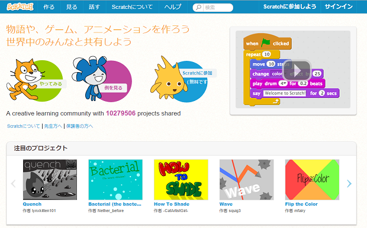
Task: Open the Bacterial project thumbnail
Action: click(115, 180)
